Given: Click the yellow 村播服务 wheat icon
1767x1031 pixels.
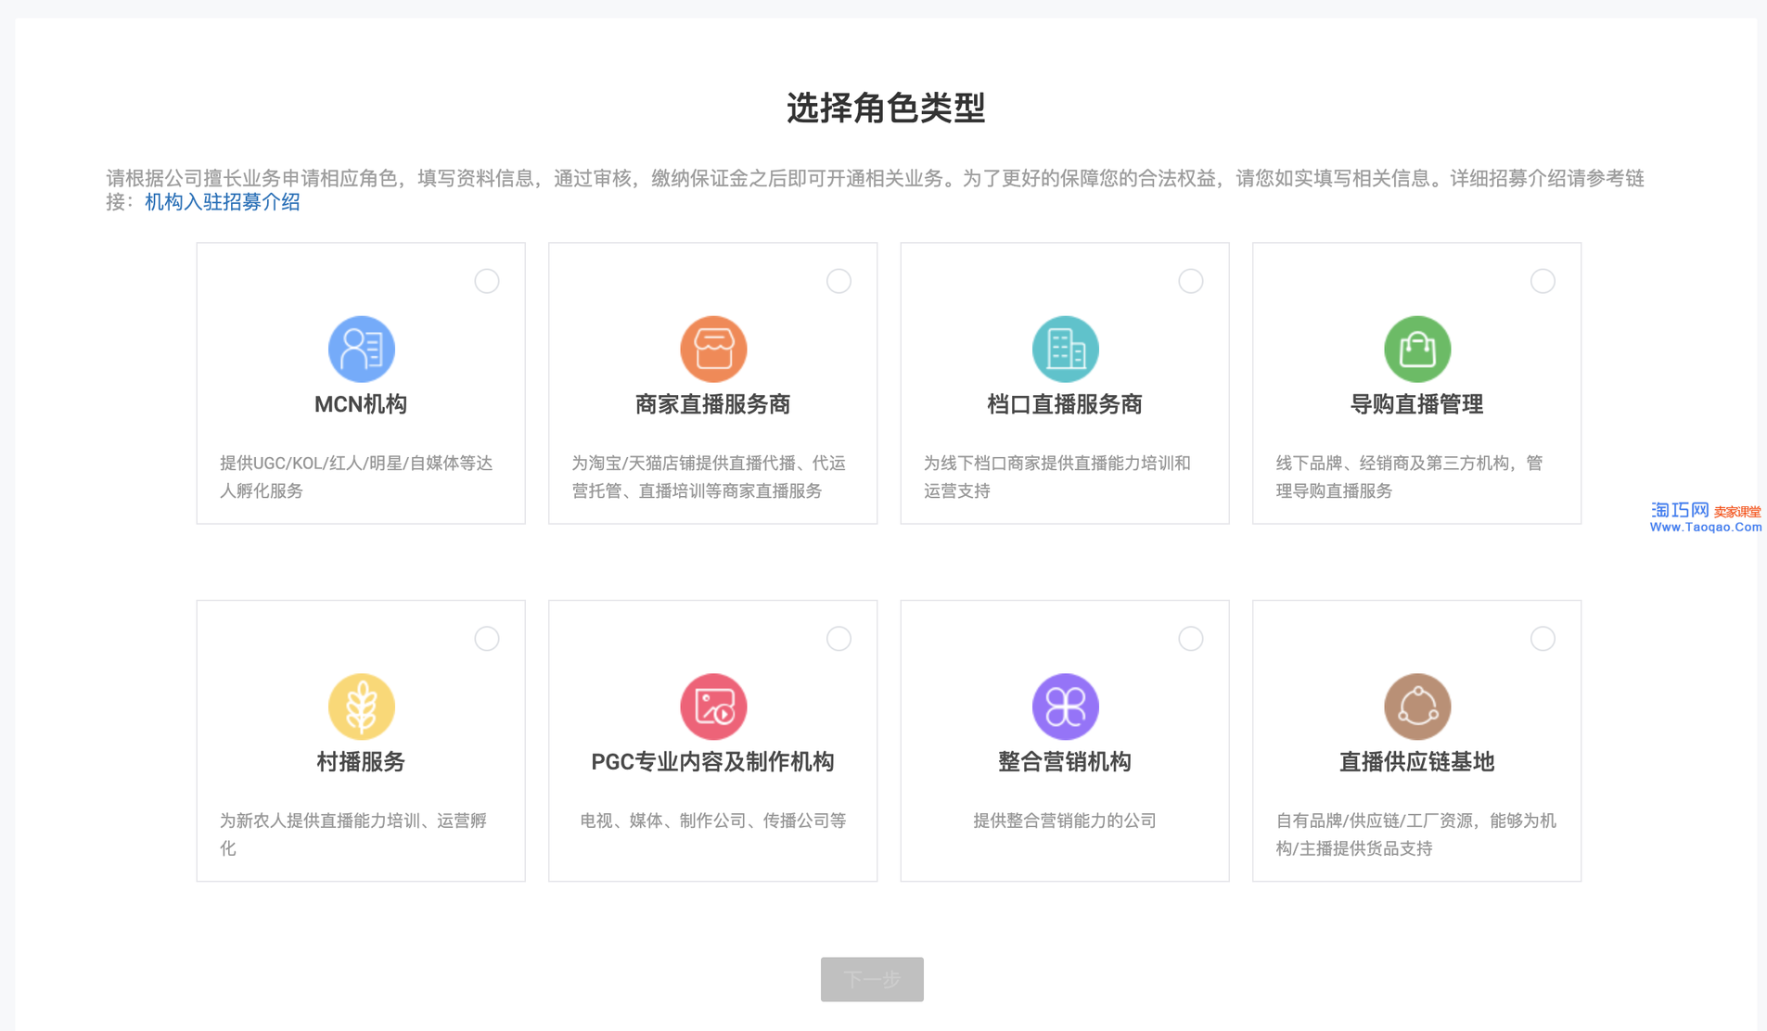Looking at the screenshot, I should (361, 706).
